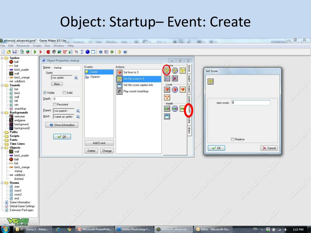311x233 pixels.
Task: Collapse the Backgrounds folder
Action: tap(2, 113)
